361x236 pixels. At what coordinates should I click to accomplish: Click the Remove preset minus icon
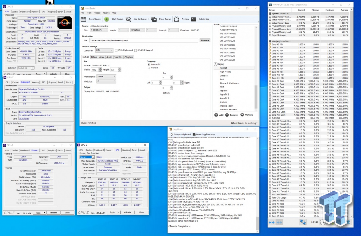coord(227,115)
